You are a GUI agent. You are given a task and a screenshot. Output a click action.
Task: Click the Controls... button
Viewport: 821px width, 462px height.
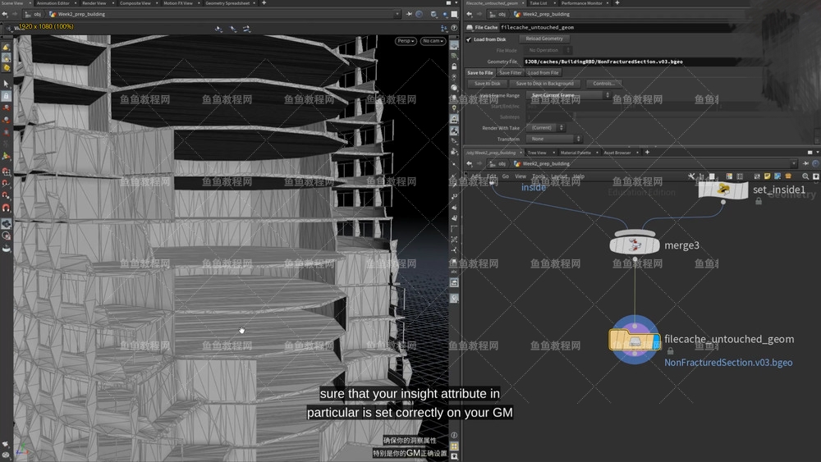(603, 84)
